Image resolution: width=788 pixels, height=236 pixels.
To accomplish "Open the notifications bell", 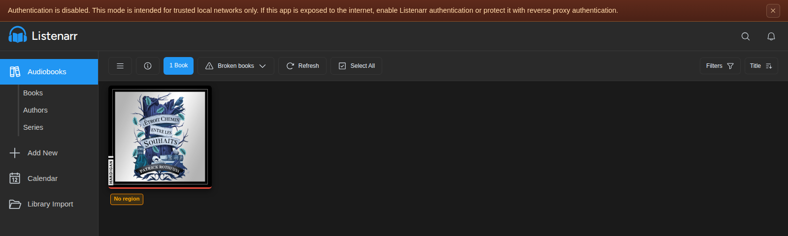I will point(771,36).
